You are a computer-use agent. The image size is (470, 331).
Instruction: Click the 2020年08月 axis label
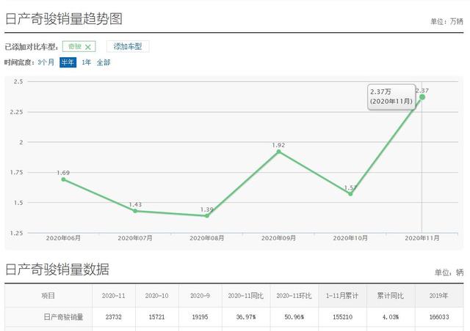(207, 238)
